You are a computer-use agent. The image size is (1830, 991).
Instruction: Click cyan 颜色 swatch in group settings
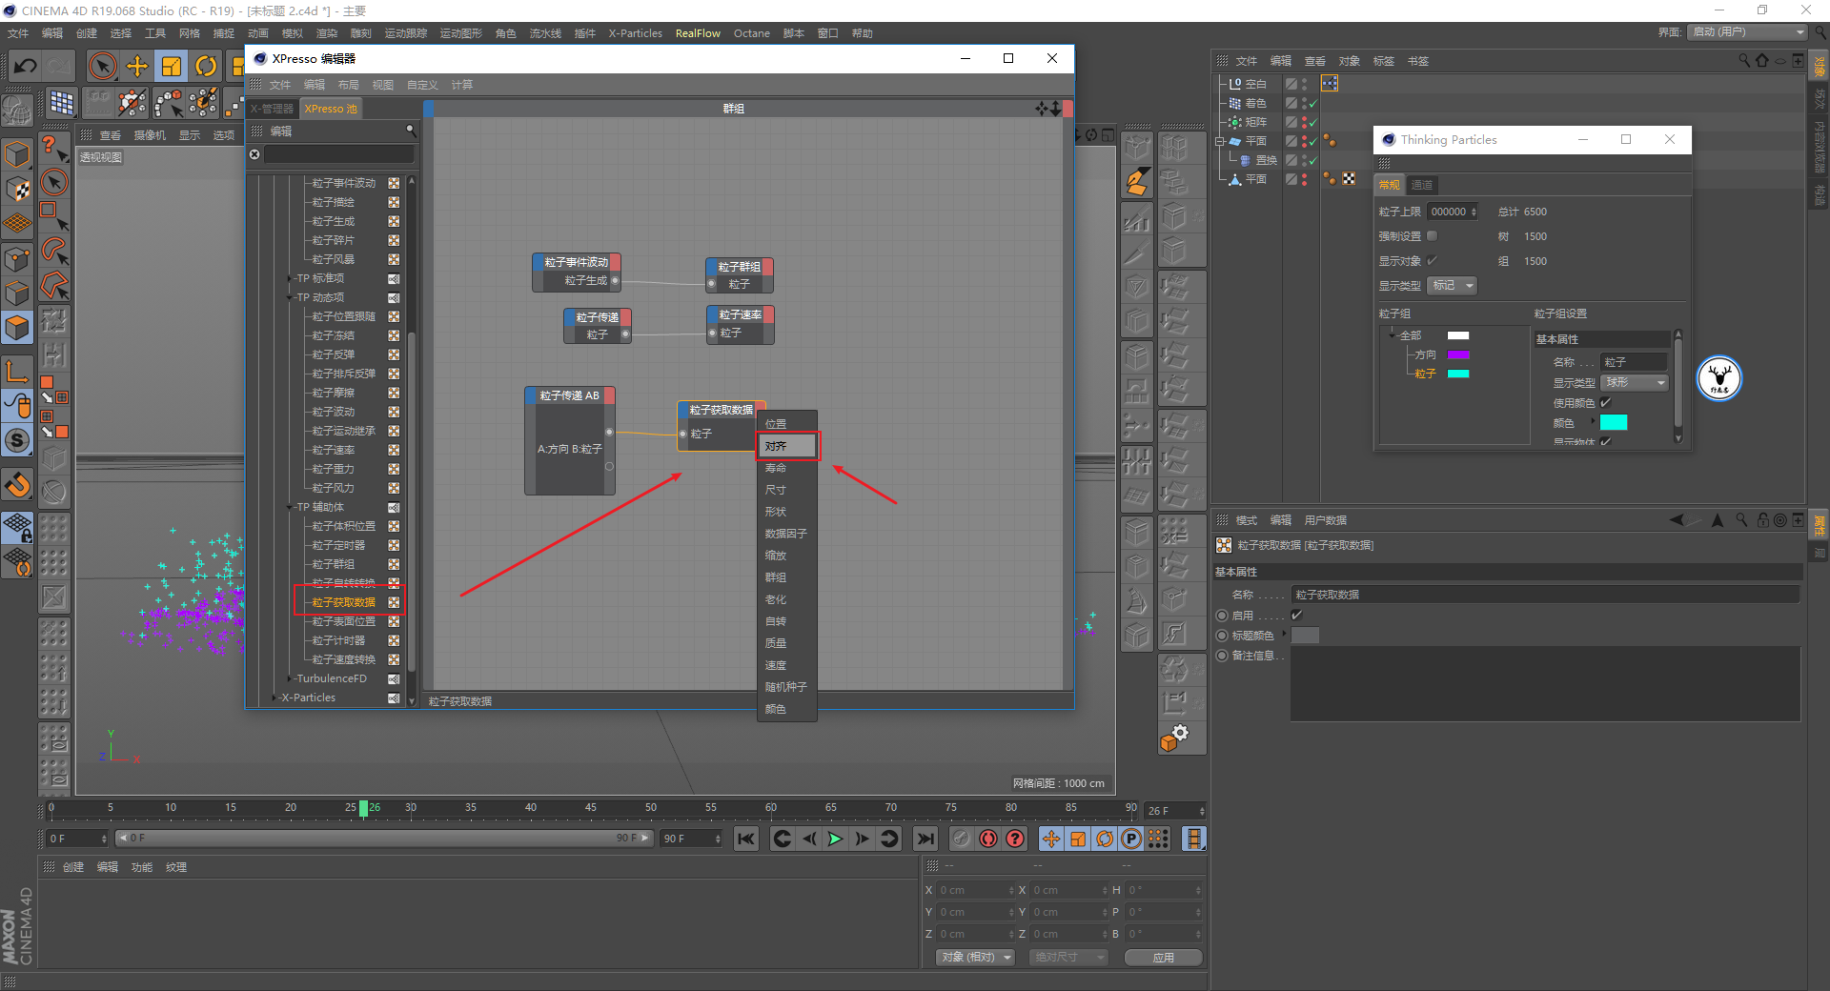1614,422
